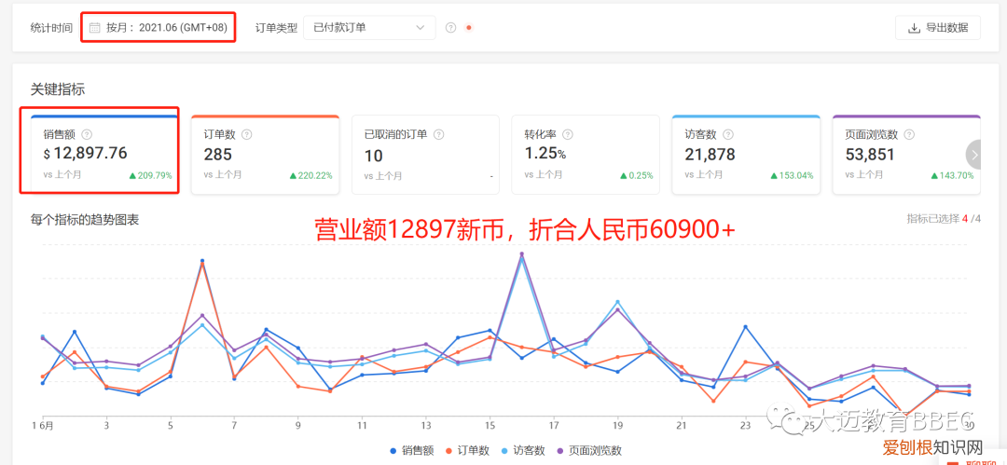
Task: Toggle the 订单数 legend series
Action: tap(468, 451)
